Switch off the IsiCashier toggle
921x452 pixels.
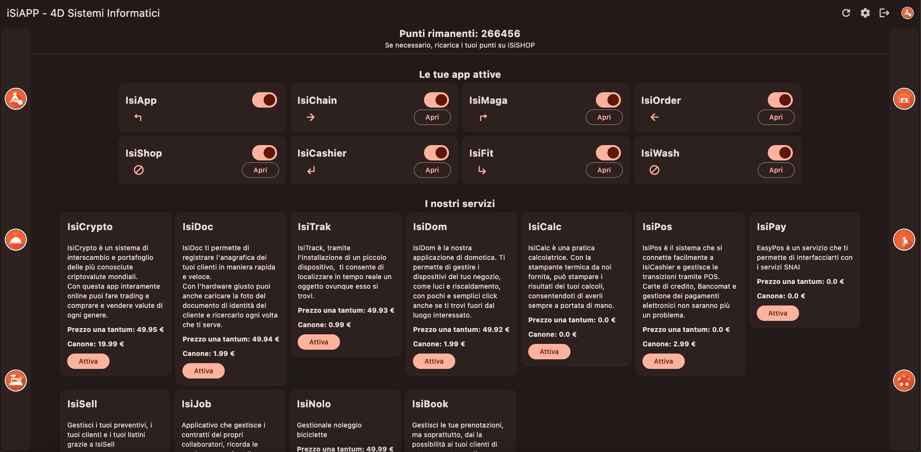pyautogui.click(x=436, y=153)
